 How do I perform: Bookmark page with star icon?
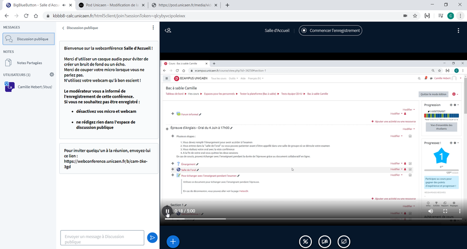pos(415,16)
